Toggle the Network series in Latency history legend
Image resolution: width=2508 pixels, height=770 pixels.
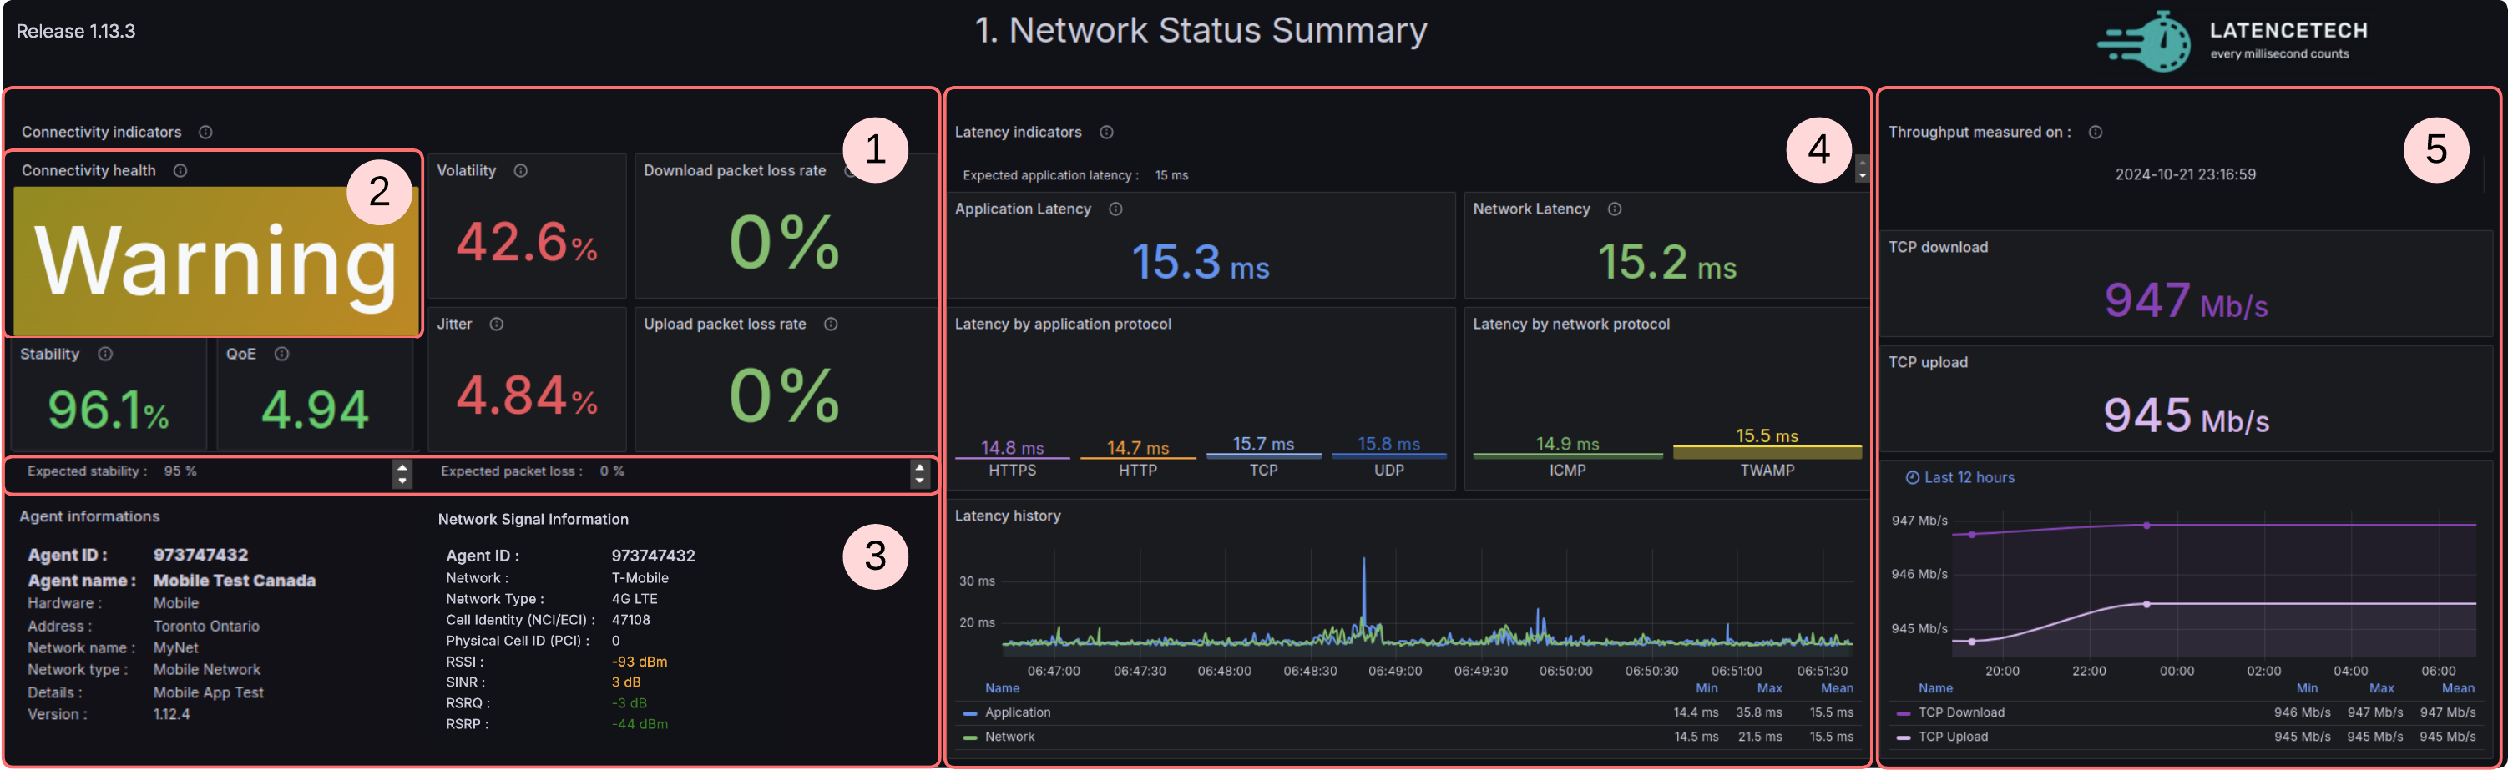point(1009,737)
